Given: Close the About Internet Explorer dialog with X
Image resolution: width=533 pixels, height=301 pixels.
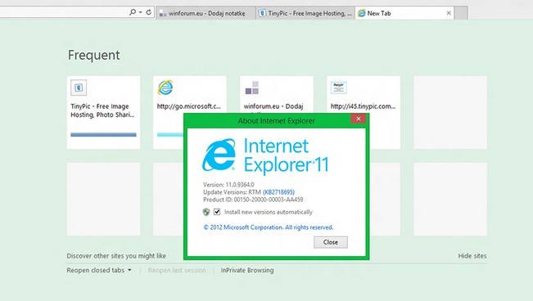Looking at the screenshot, I should (x=359, y=119).
